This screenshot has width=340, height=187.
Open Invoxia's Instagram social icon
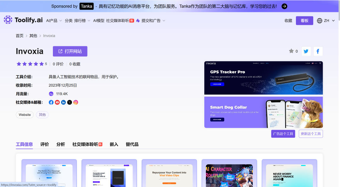click(76, 102)
